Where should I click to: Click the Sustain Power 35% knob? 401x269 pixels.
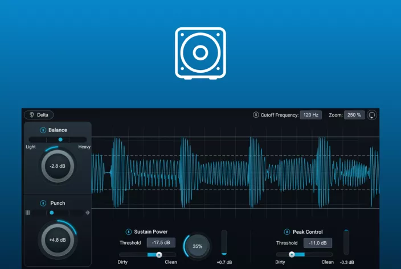pyautogui.click(x=198, y=246)
